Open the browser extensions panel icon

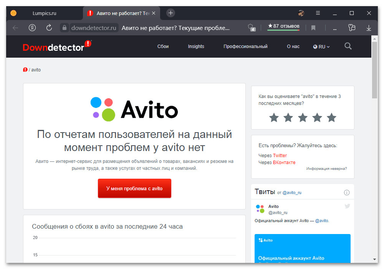pos(352,27)
